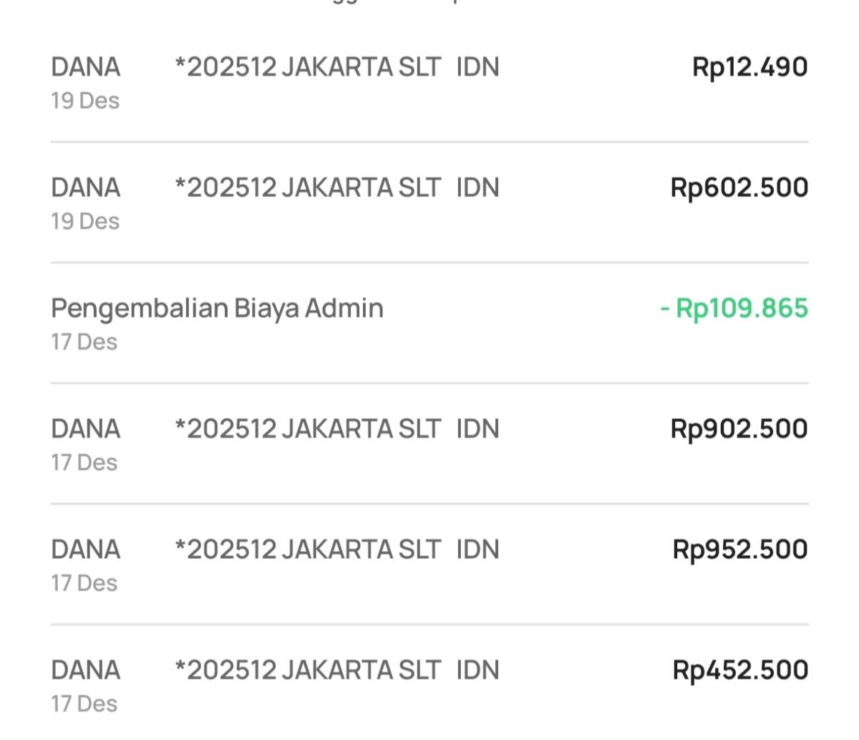859x740 pixels.
Task: Tap the green -Rp109.865 refund amount
Action: [x=734, y=308]
